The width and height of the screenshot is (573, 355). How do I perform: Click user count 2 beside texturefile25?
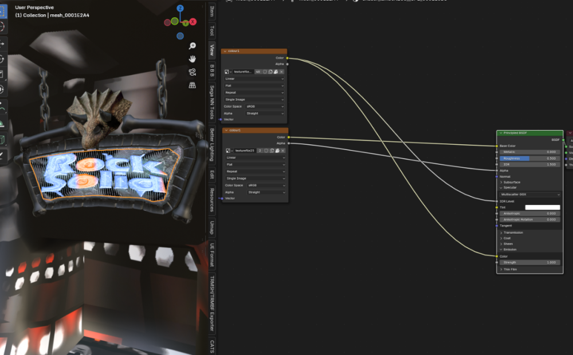point(260,151)
